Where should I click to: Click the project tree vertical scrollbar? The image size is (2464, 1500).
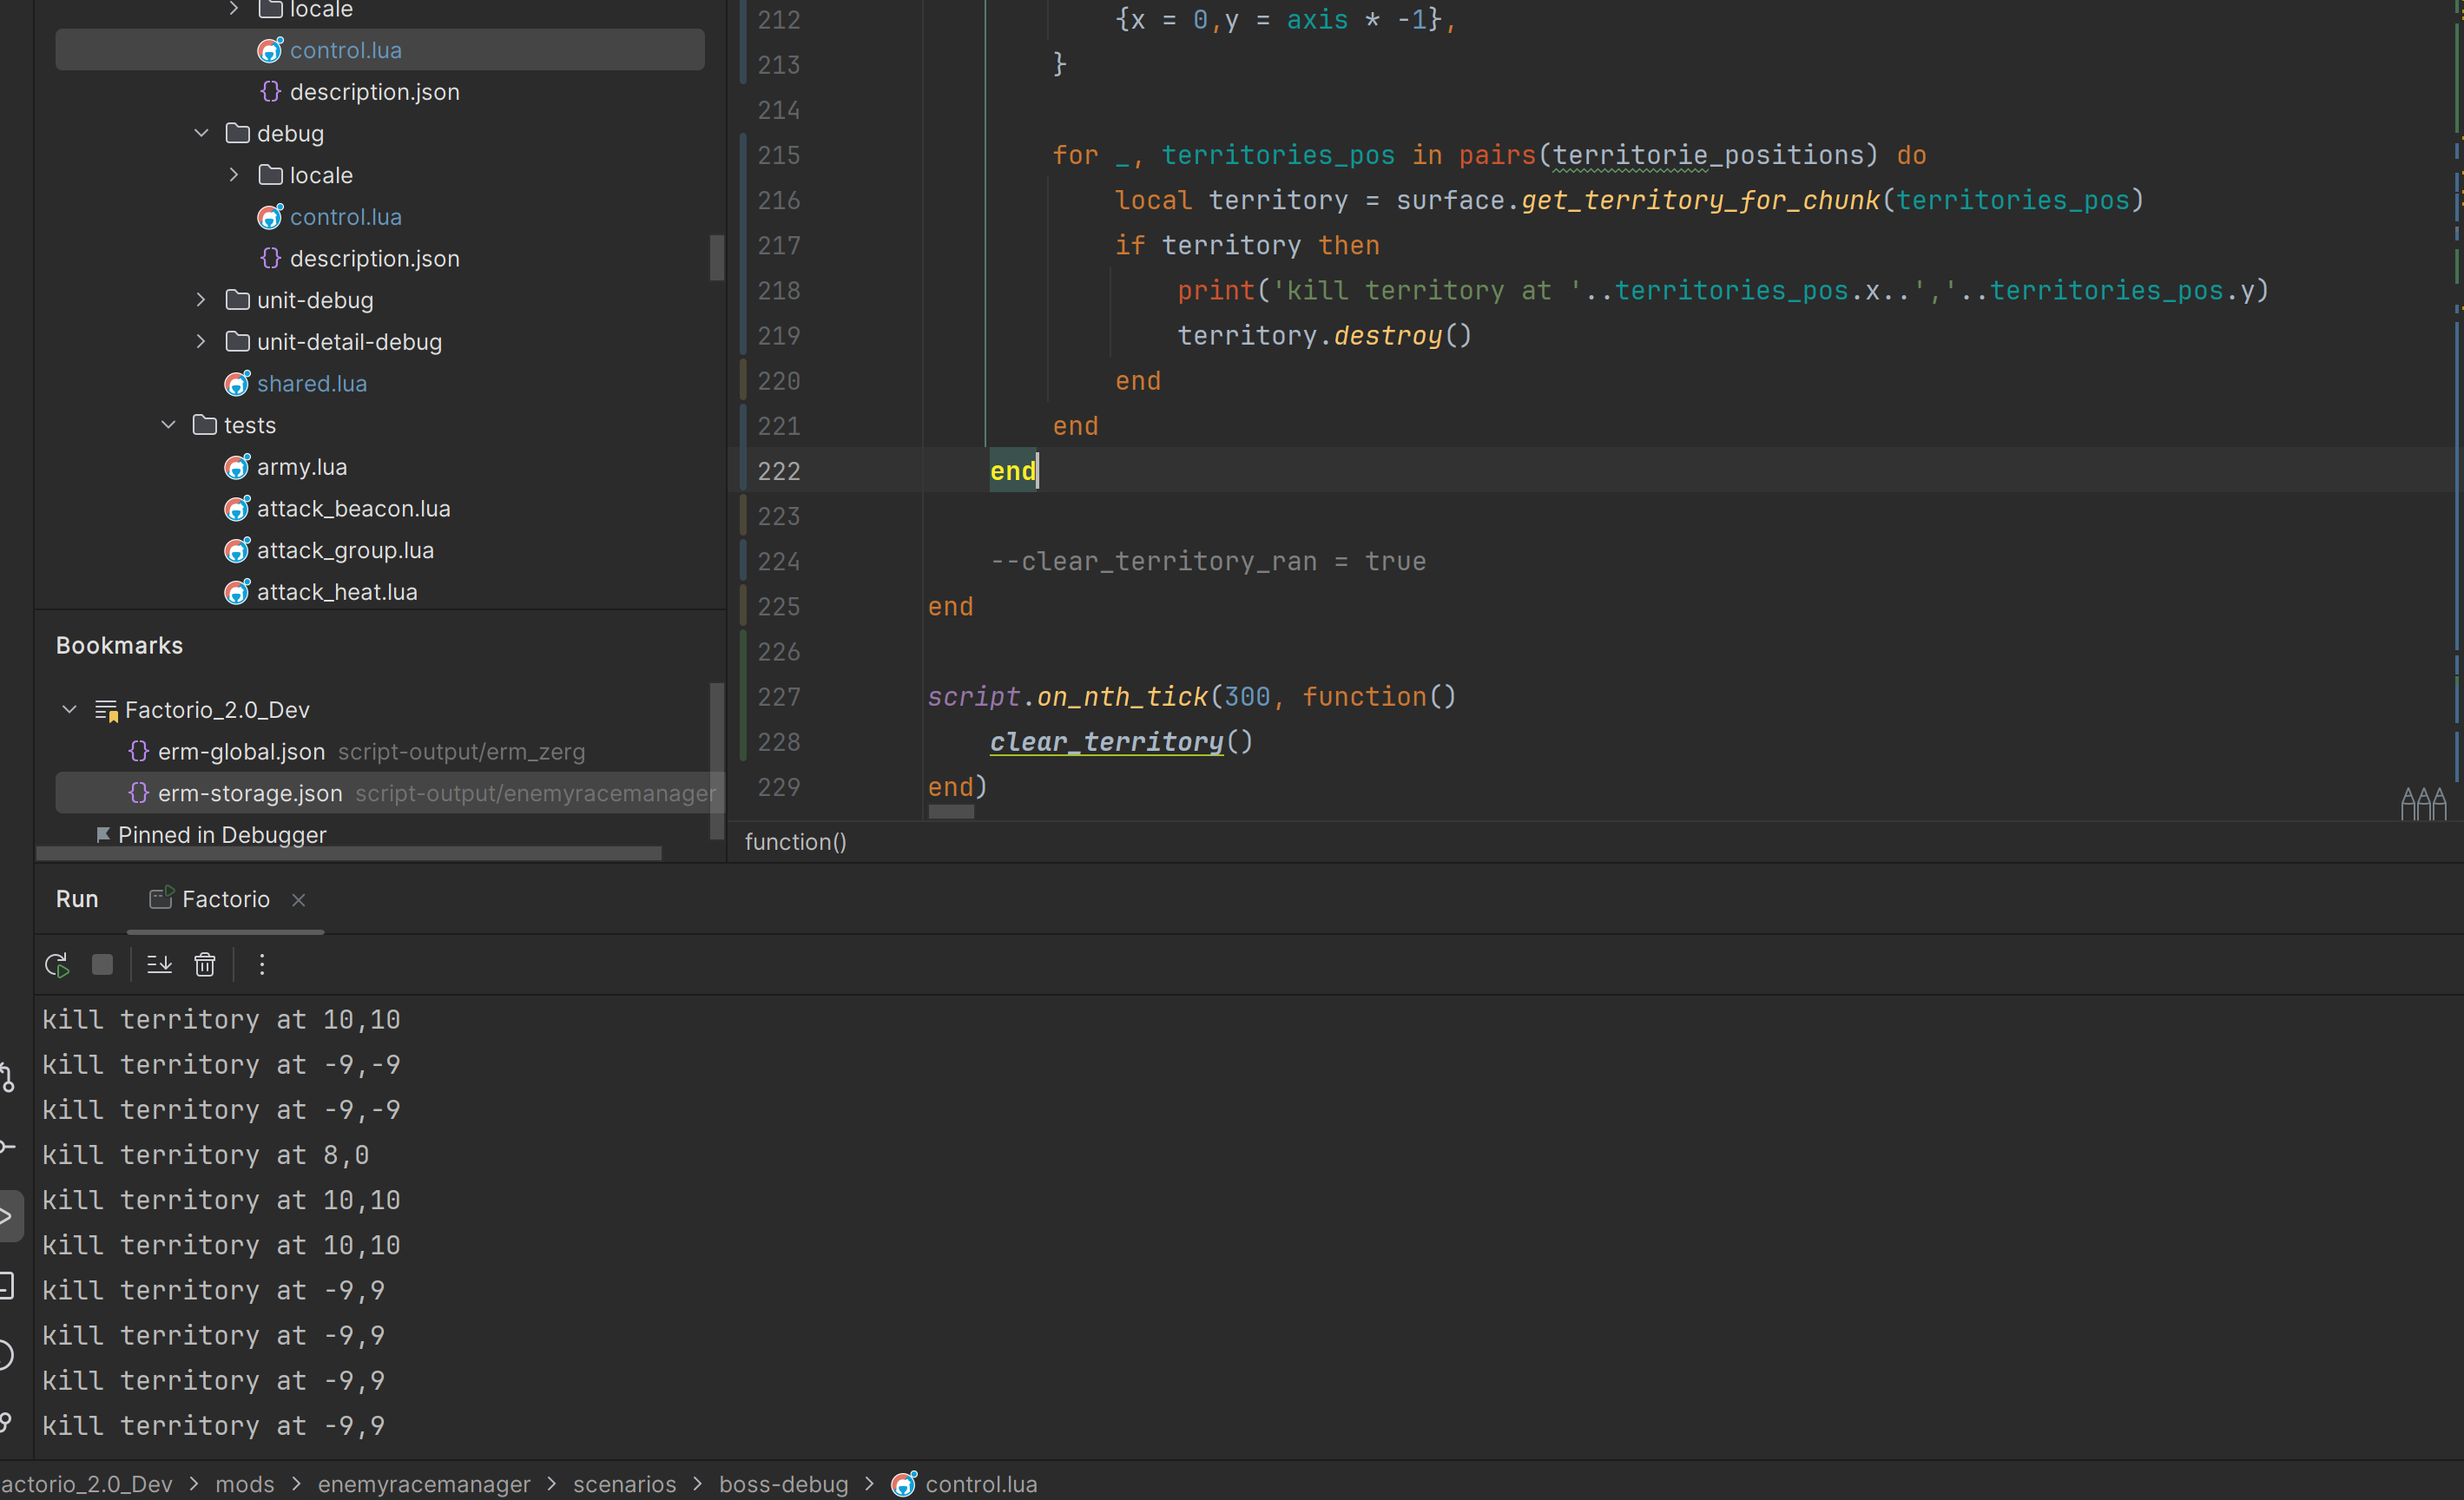716,258
